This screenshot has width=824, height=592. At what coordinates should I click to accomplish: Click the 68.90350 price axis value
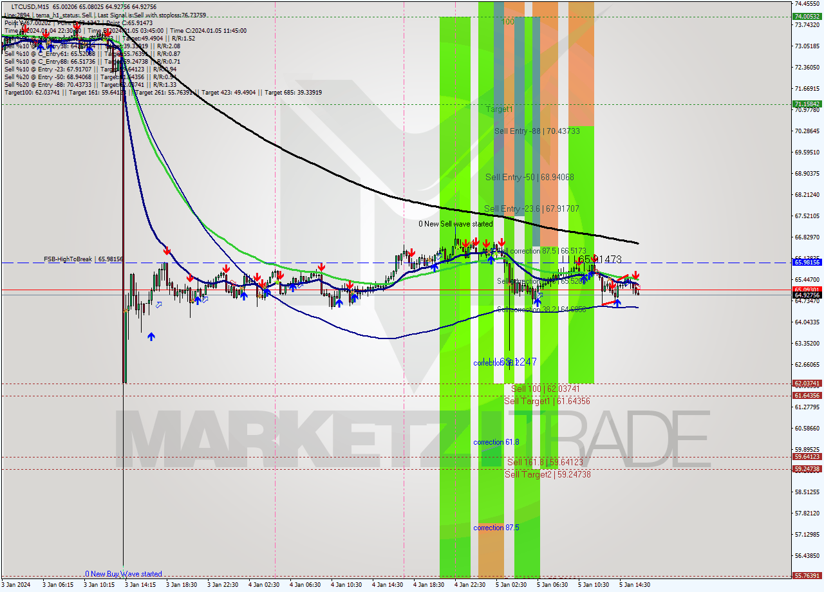click(807, 173)
